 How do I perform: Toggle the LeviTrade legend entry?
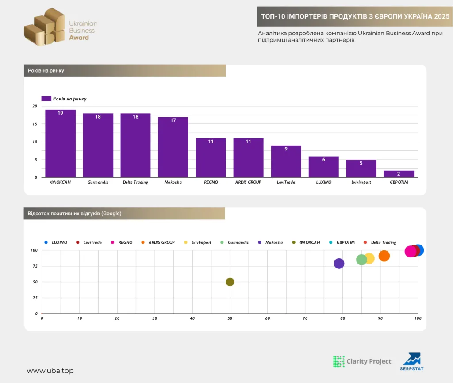coord(88,242)
